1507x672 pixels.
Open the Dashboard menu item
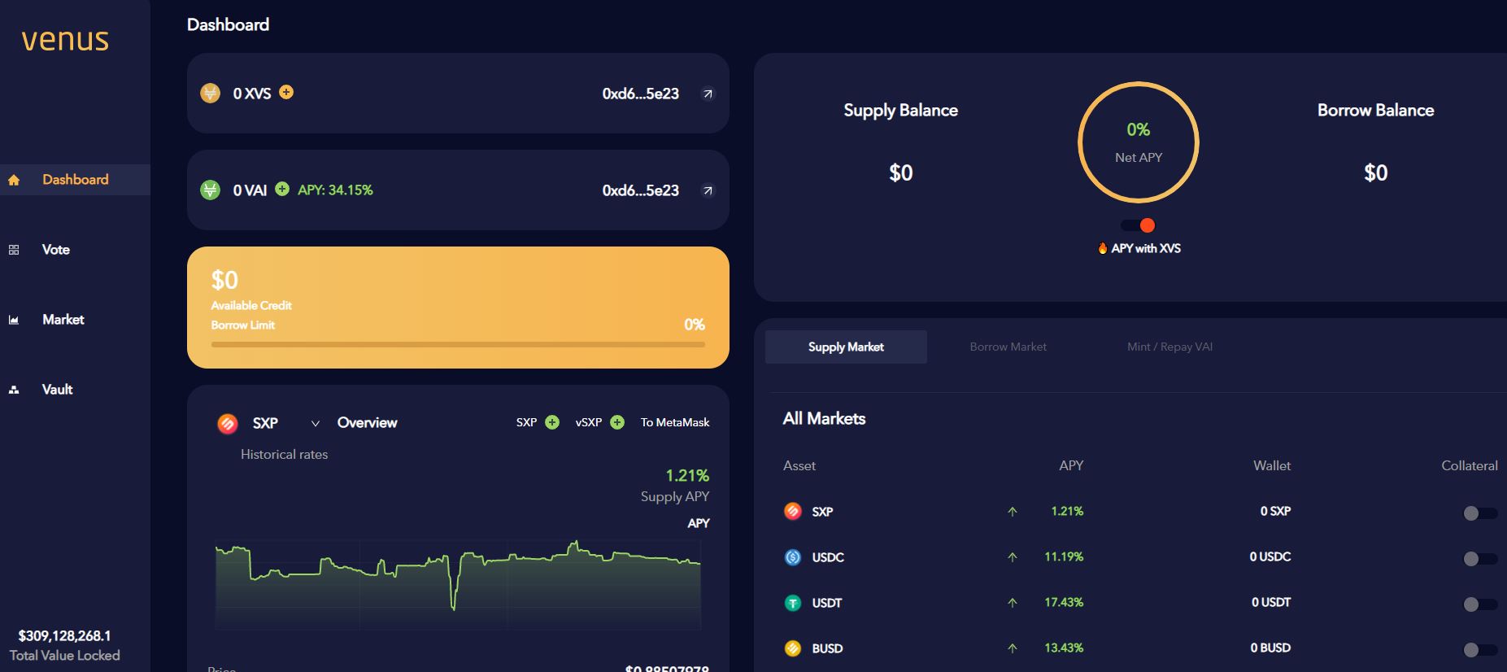tap(75, 180)
